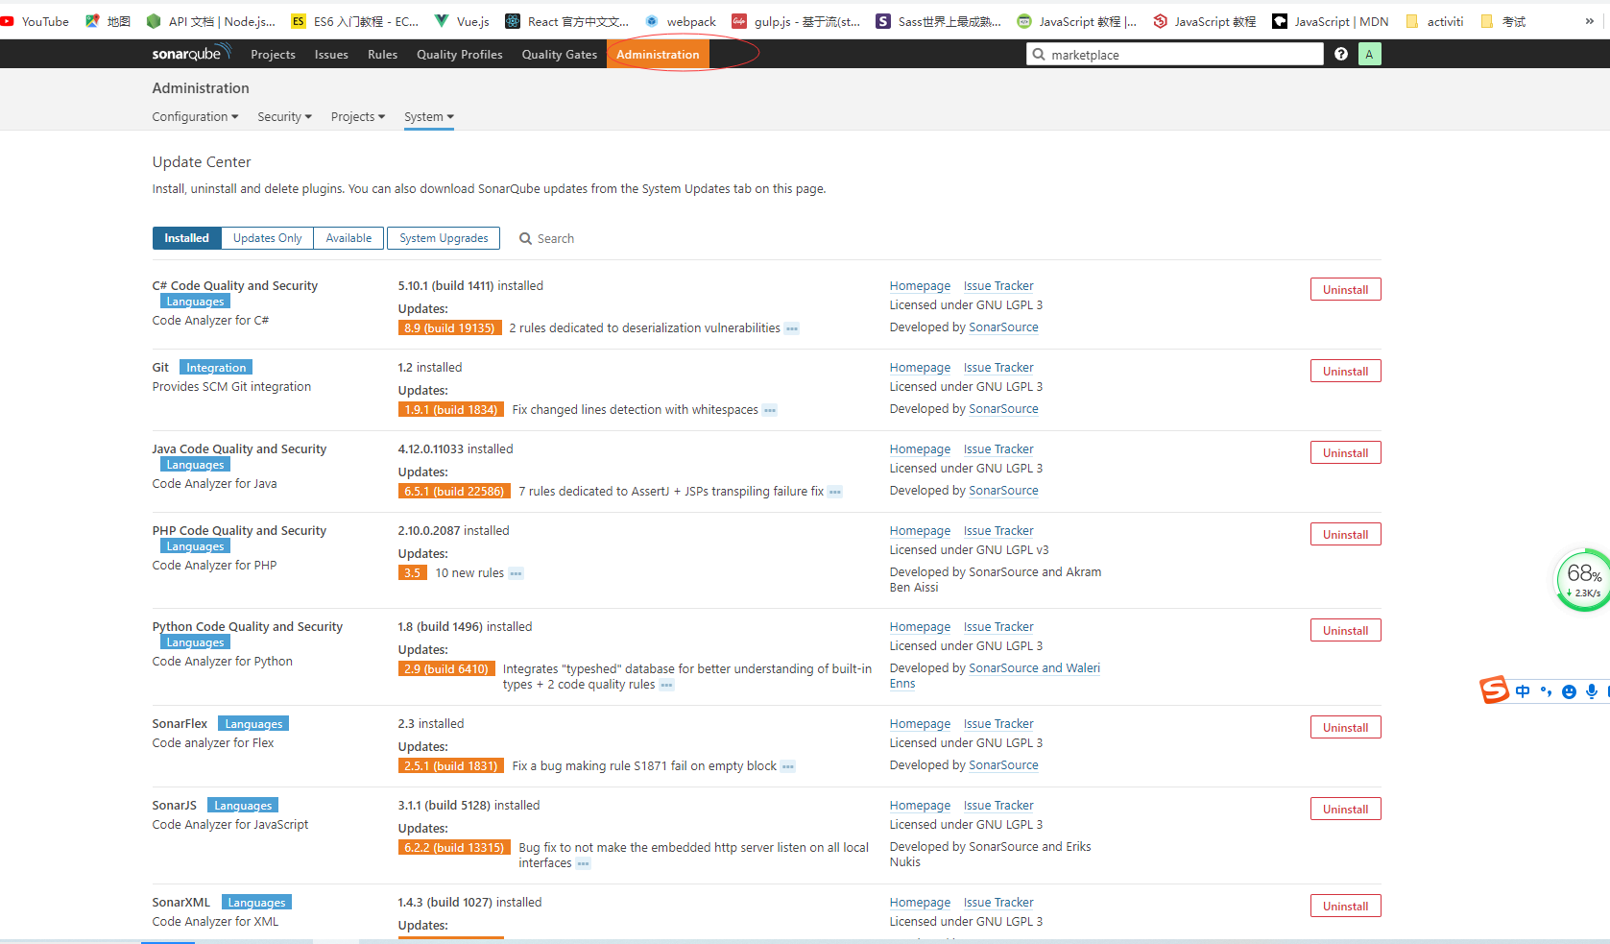Uninstall the SonarXML plugin
The image size is (1610, 944).
[x=1345, y=907]
